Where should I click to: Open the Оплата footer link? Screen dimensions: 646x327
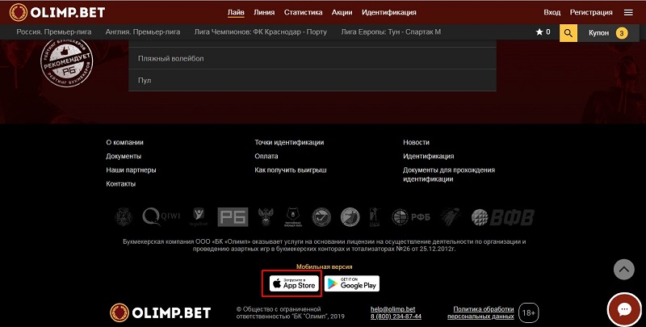[266, 156]
